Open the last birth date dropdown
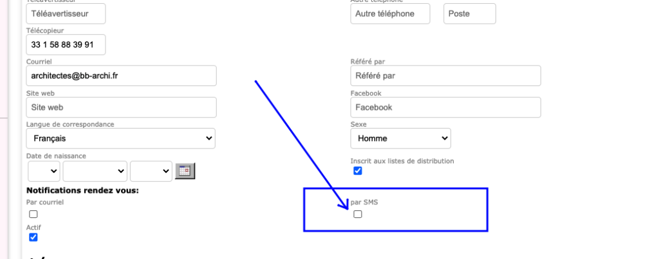 tap(151, 171)
